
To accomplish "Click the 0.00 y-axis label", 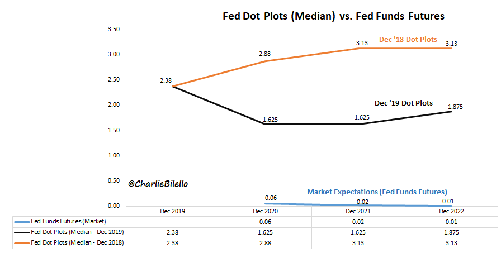I will 113,206.
